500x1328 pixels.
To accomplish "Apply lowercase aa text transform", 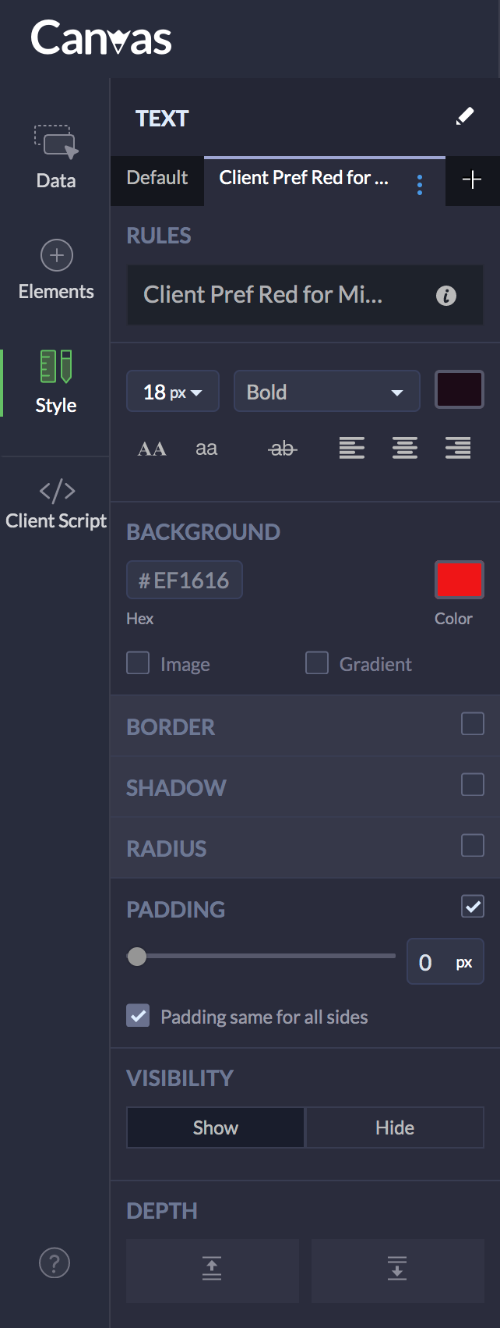I will [206, 449].
